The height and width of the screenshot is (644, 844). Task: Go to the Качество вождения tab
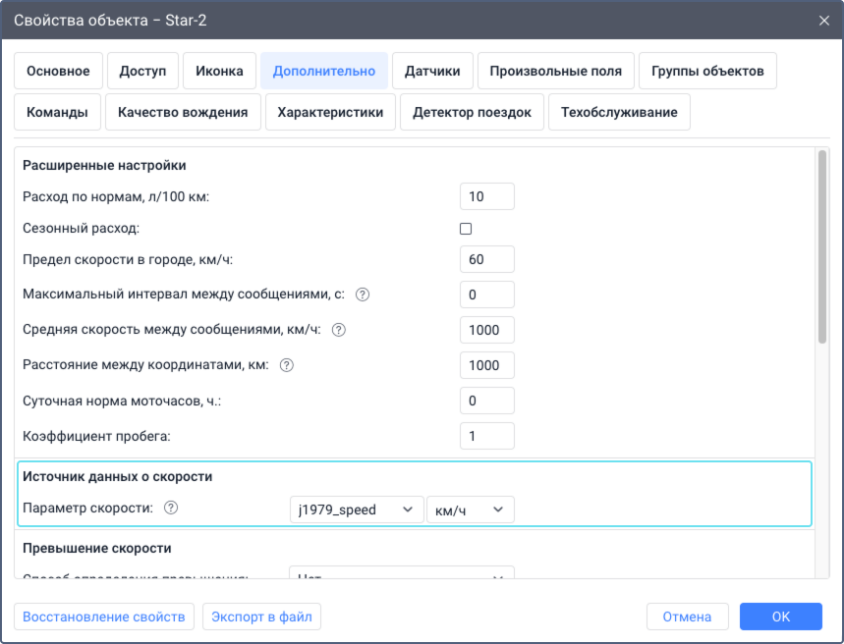(x=183, y=112)
